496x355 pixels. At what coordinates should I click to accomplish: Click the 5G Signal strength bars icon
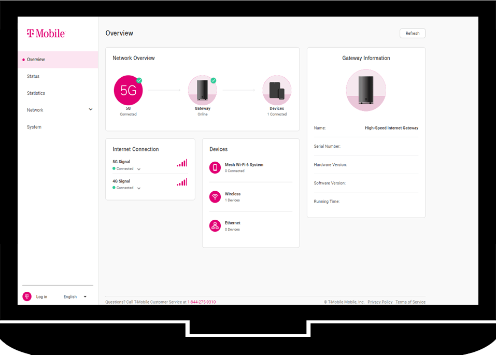(x=182, y=163)
